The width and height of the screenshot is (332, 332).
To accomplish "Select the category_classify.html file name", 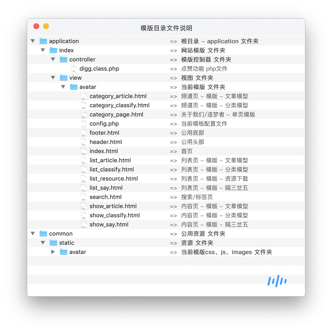I will (x=120, y=105).
